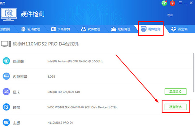195x130 pixels.
Task: Click the 软件管理 triangle icon
Action: pyautogui.click(x=83, y=29)
